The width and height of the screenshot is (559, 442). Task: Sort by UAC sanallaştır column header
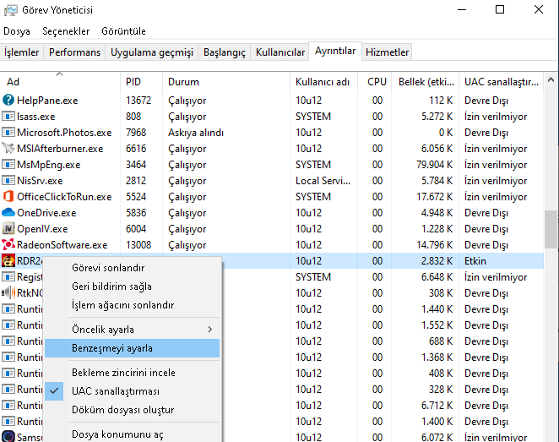pyautogui.click(x=502, y=82)
